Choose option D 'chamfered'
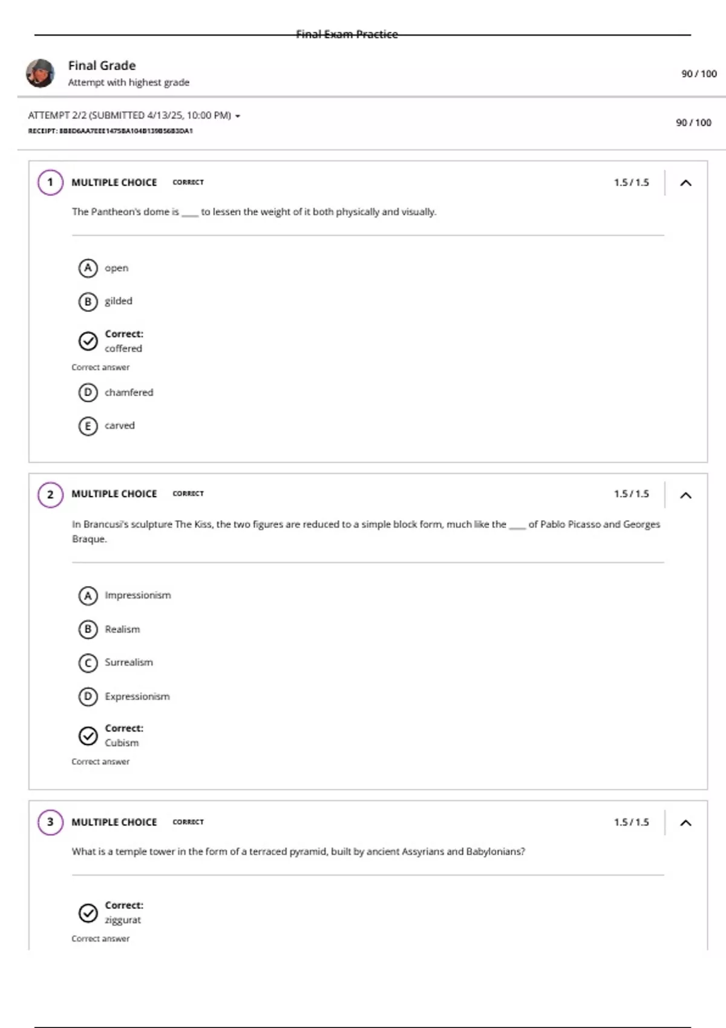Viewport: 726px width, 1028px height. (x=88, y=392)
